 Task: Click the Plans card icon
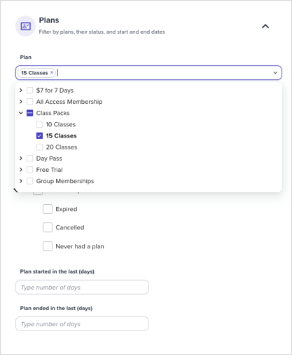tap(25, 26)
